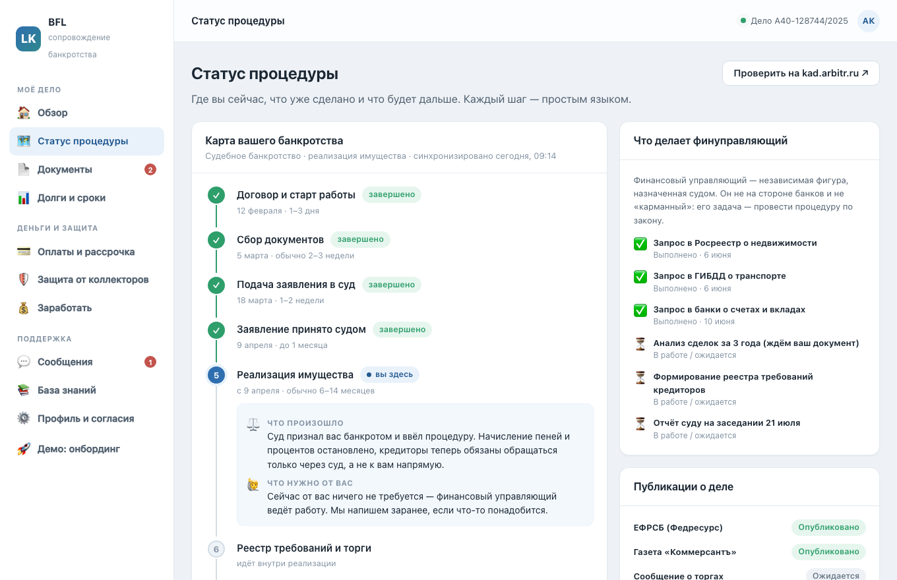Click green check icon for Запрос в банки
This screenshot has width=897, height=580.
click(x=640, y=310)
